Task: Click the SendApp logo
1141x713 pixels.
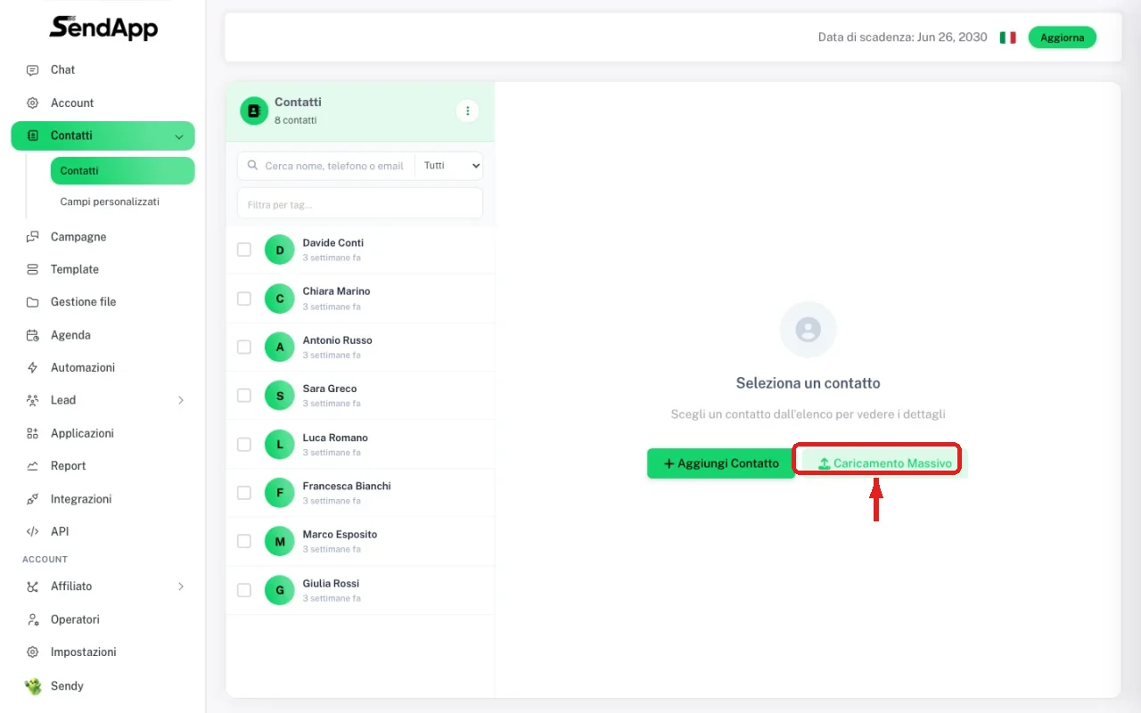Action: (103, 28)
